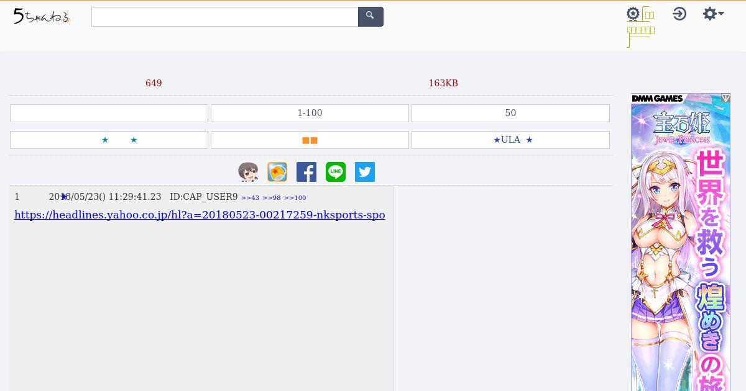The width and height of the screenshot is (746, 391).
Task: Open the headlines.yahoo.co.jp link
Action: 200,215
